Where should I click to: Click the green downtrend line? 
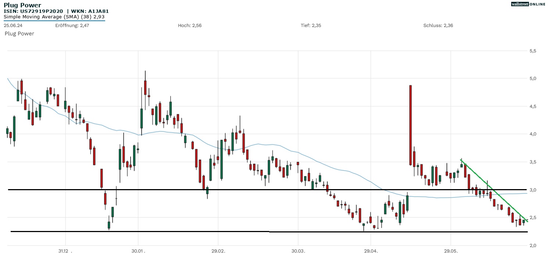tap(494, 190)
